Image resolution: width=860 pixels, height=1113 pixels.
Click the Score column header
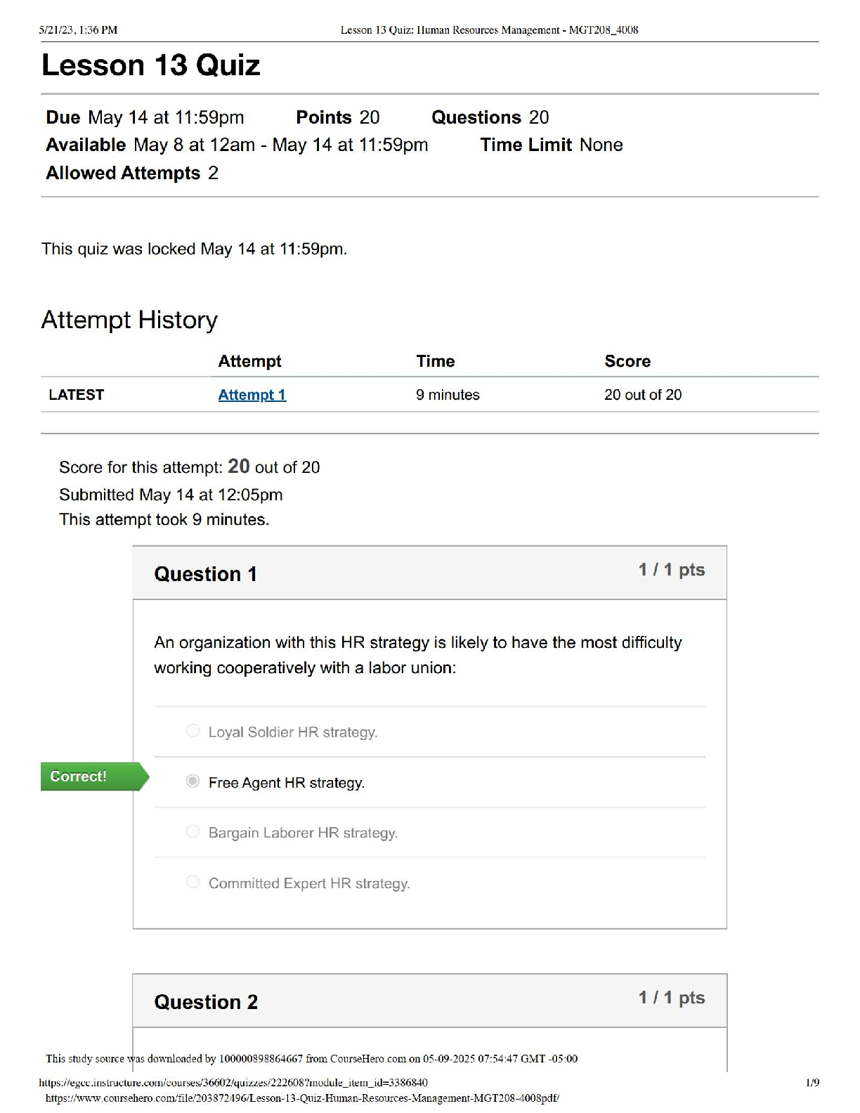pos(627,361)
